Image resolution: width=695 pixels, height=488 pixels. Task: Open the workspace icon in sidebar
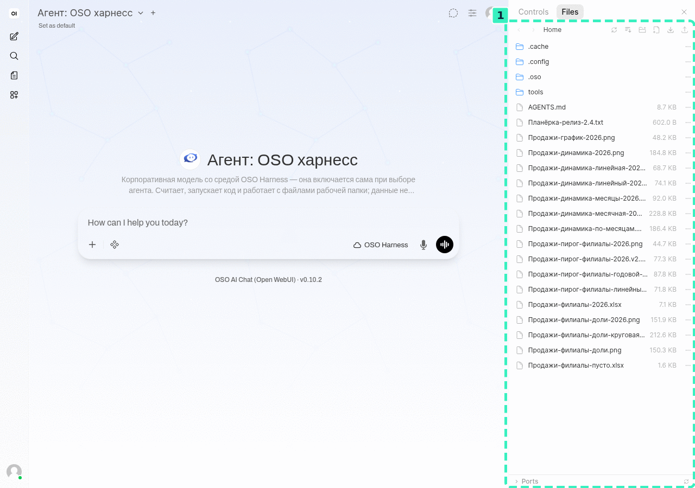tap(14, 95)
